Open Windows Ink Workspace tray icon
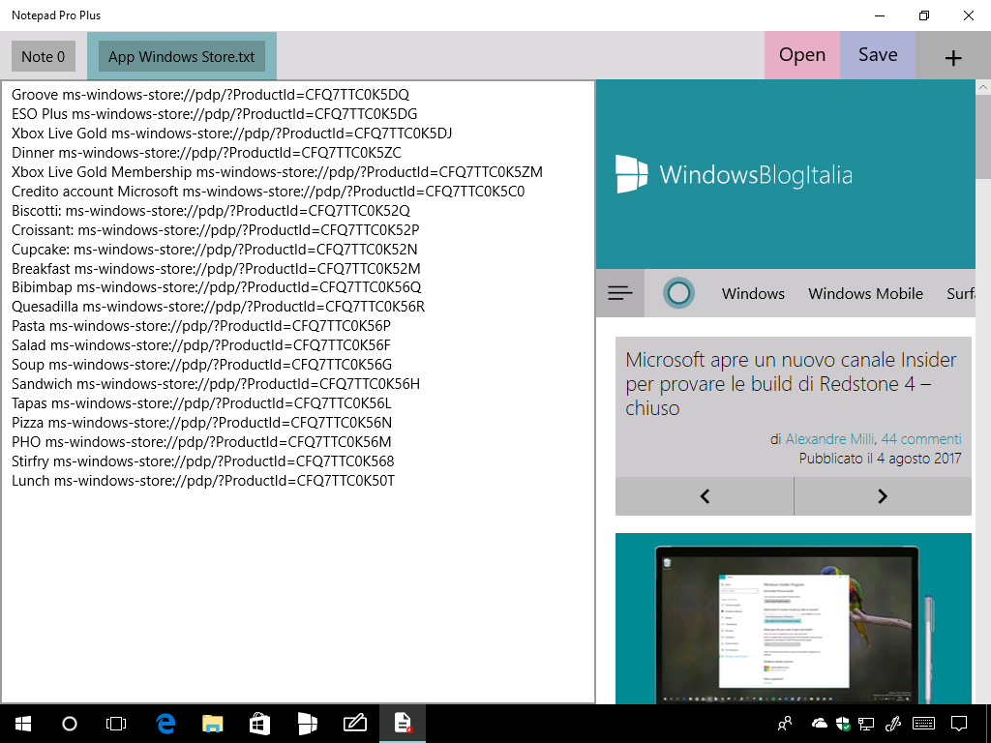Viewport: 991px width, 743px height. coord(893,724)
